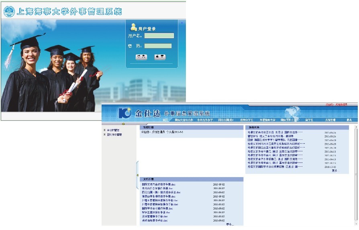Open the 国际交流与合作 navigation tab

pyautogui.click(x=184, y=120)
